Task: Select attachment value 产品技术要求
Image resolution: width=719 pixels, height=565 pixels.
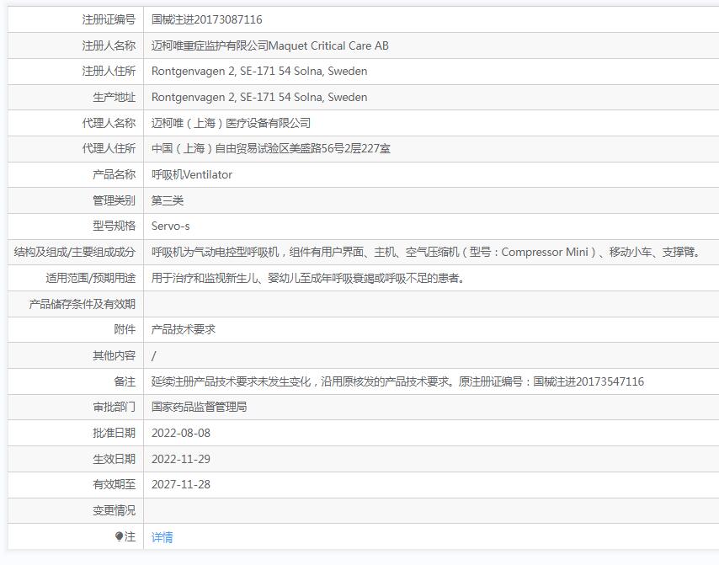Action: [184, 330]
